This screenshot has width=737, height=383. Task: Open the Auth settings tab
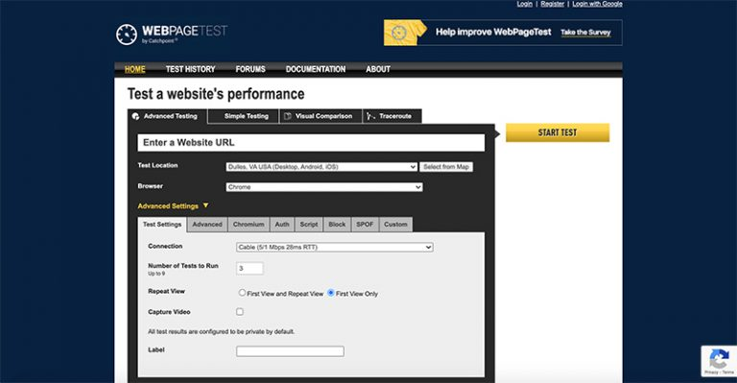pyautogui.click(x=282, y=225)
